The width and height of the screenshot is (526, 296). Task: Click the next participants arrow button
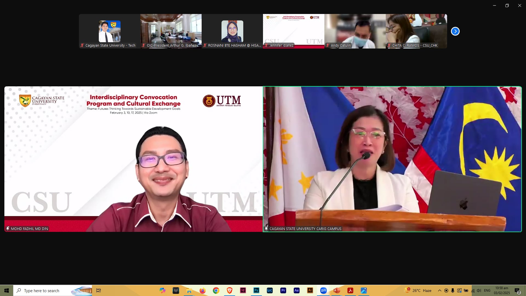[x=455, y=31]
